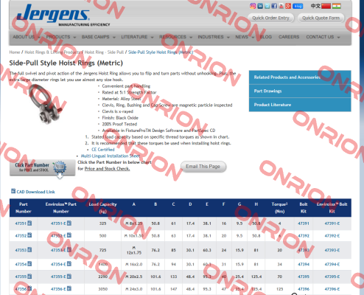This screenshot has height=295, width=364.
Task: Click the Quick Quote Form button
Action: pos(321,18)
